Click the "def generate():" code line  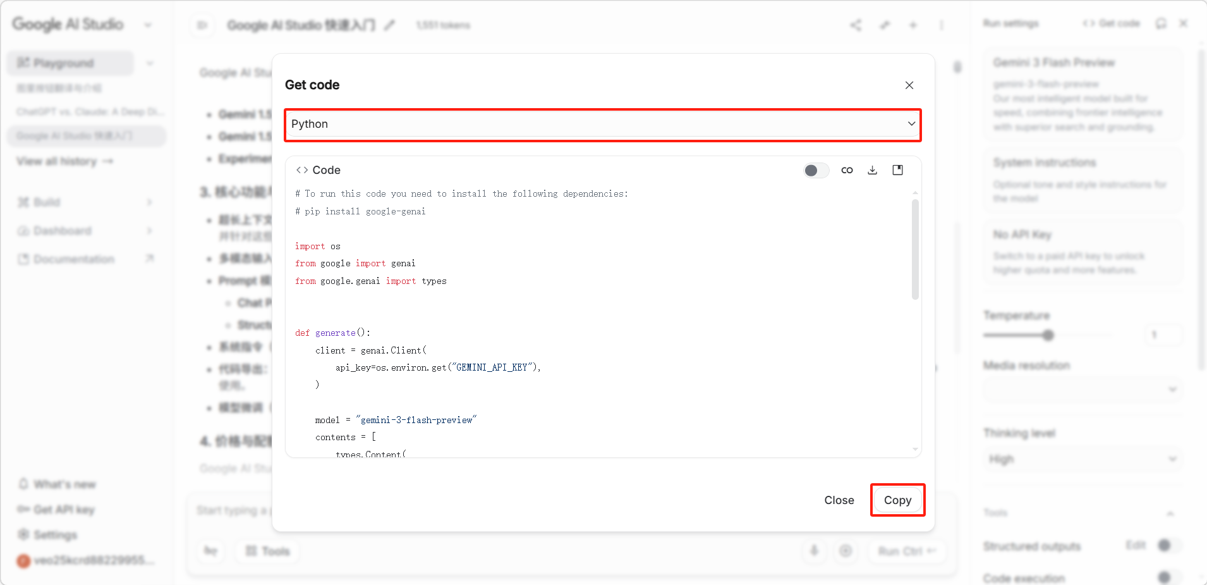pos(333,333)
